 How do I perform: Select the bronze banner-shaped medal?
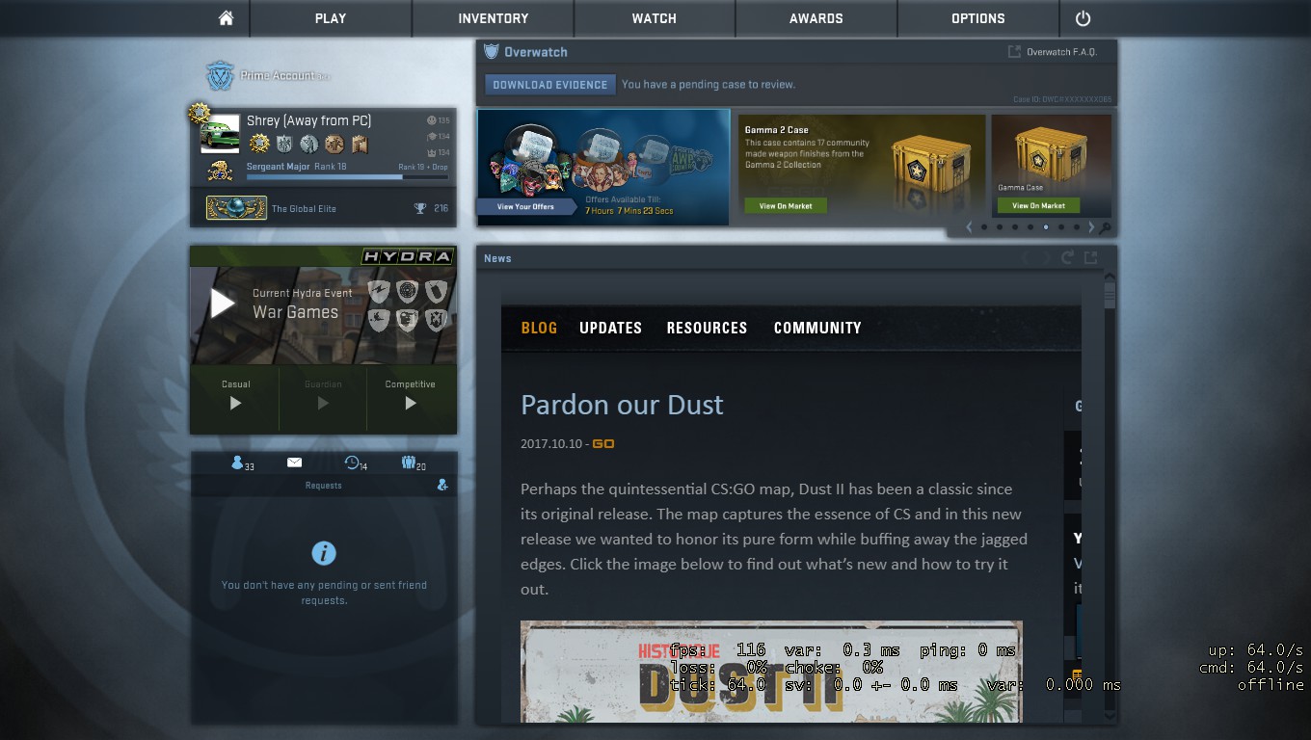tap(360, 145)
